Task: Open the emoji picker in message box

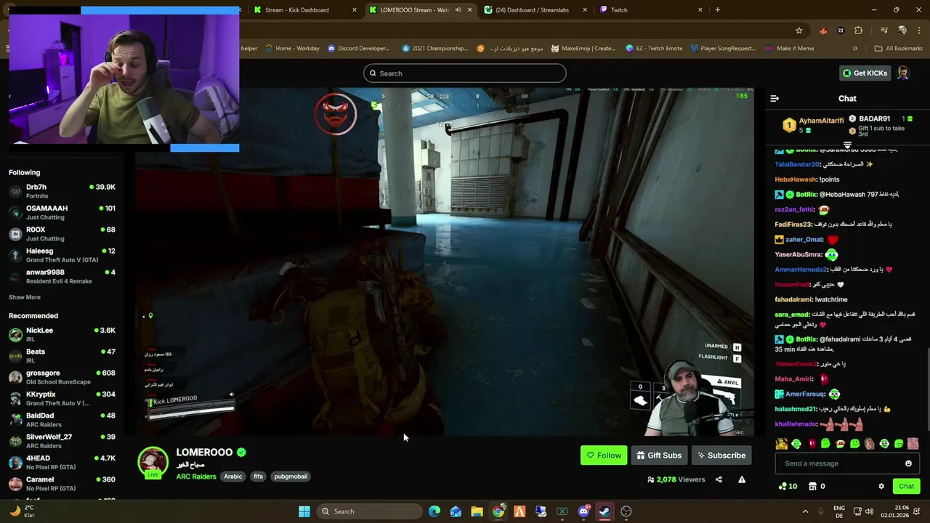Action: point(908,463)
